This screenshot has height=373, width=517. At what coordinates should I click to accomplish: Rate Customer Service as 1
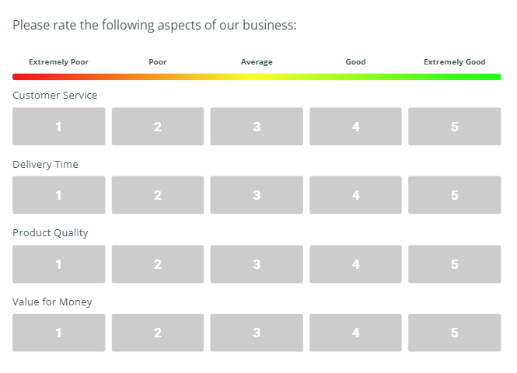(x=58, y=127)
